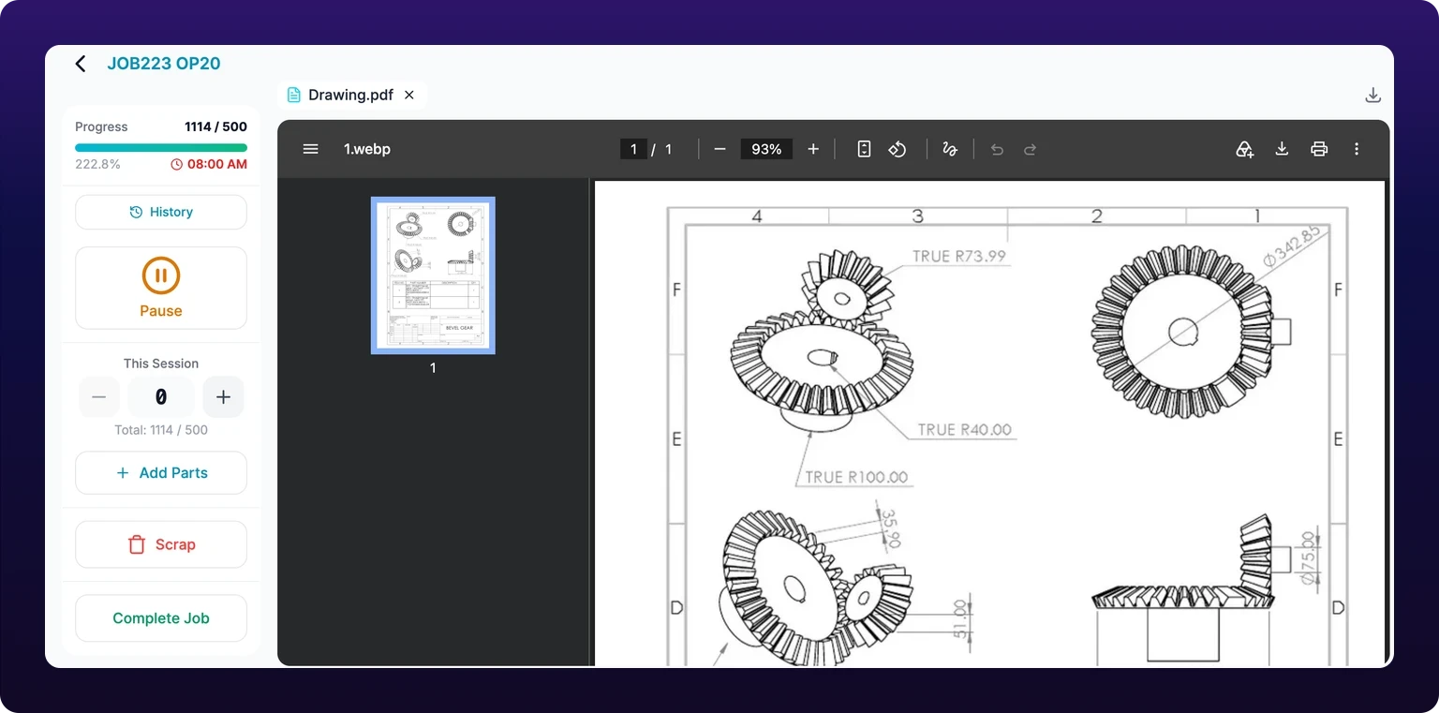Viewport: 1439px width, 713px height.
Task: Print the drawing document
Action: (x=1319, y=149)
